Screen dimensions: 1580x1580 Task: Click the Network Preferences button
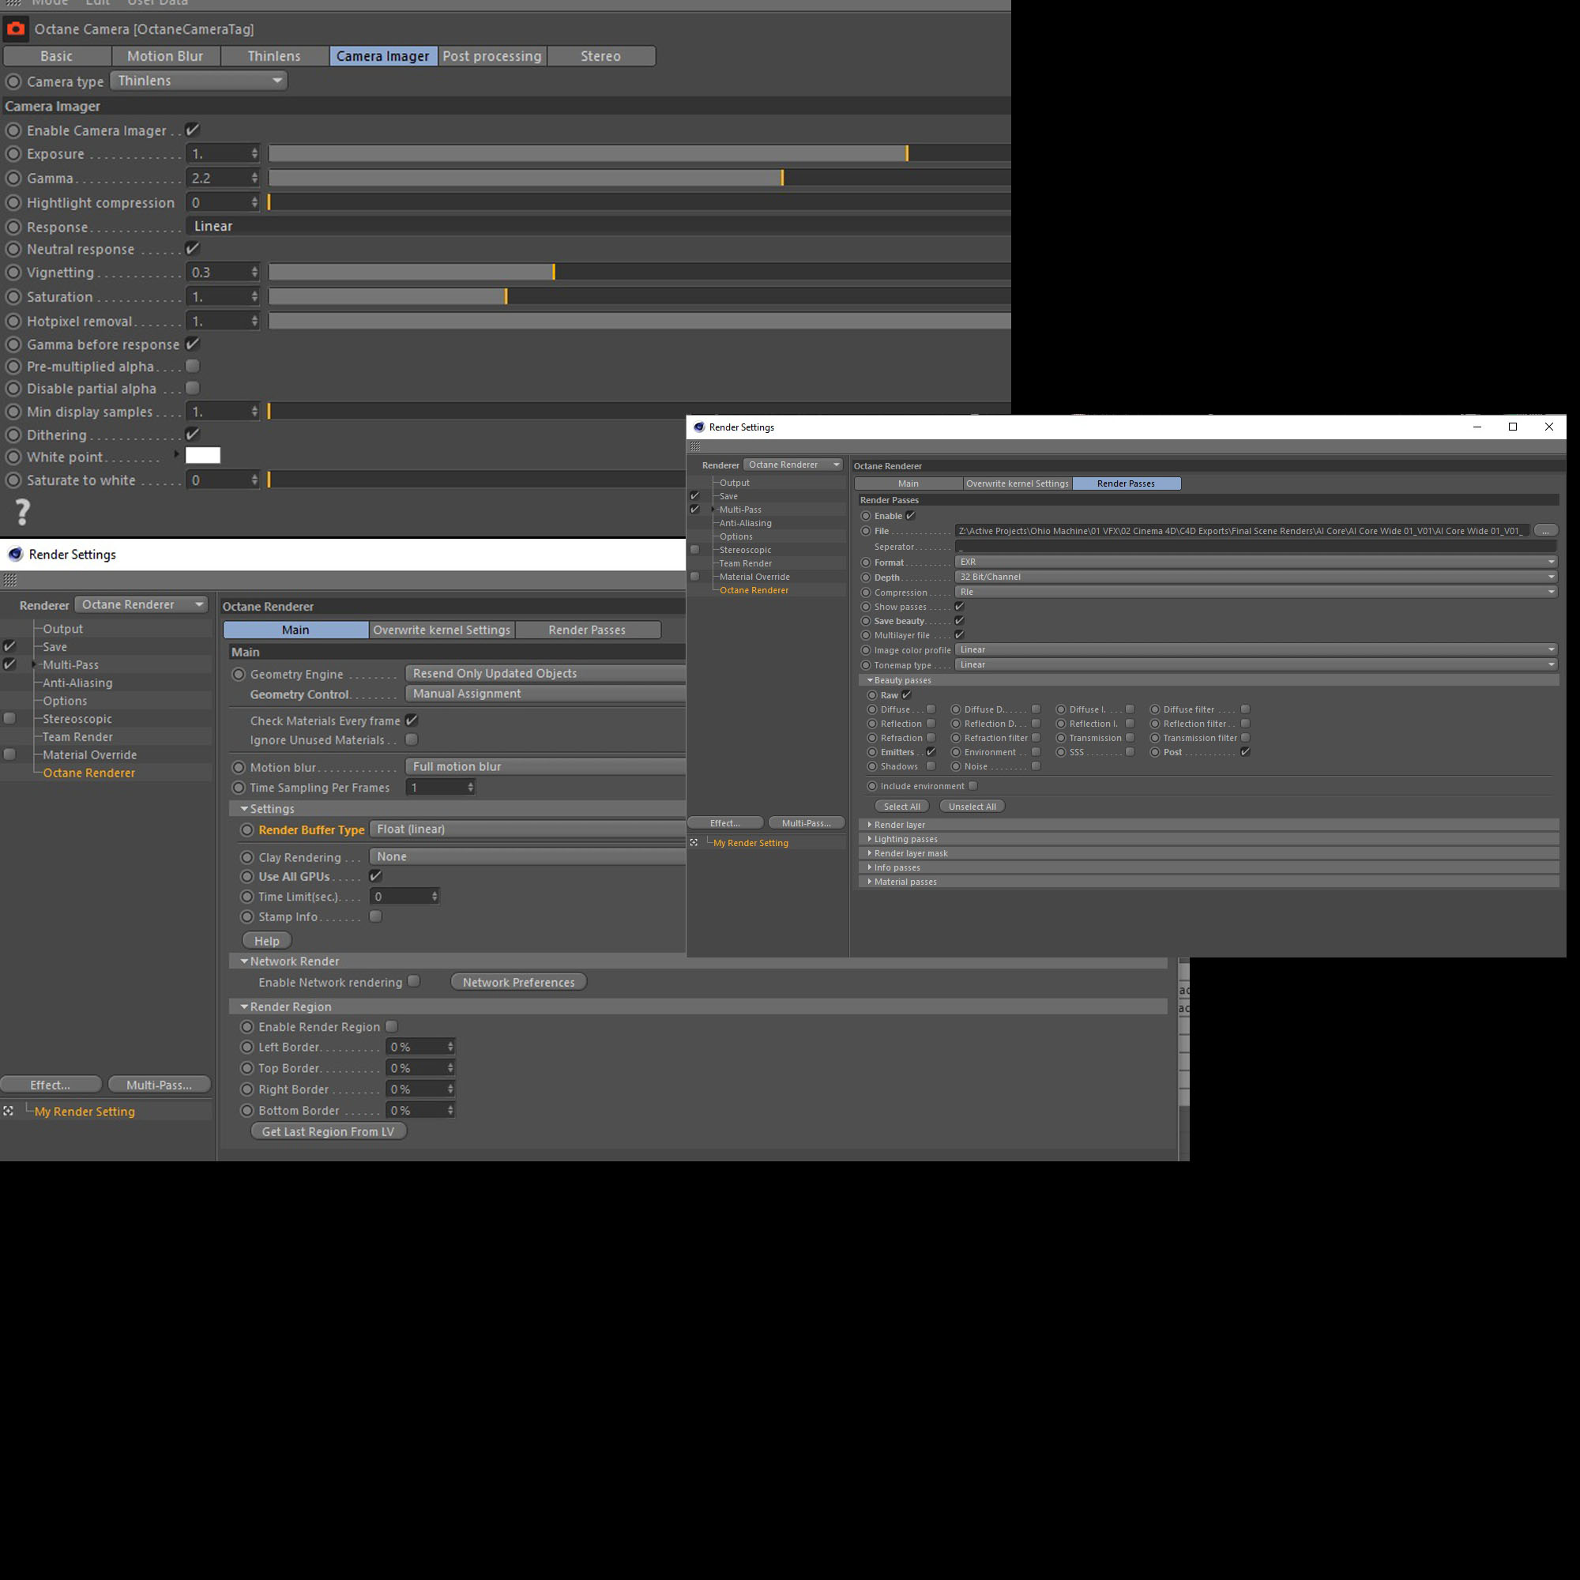click(x=517, y=982)
